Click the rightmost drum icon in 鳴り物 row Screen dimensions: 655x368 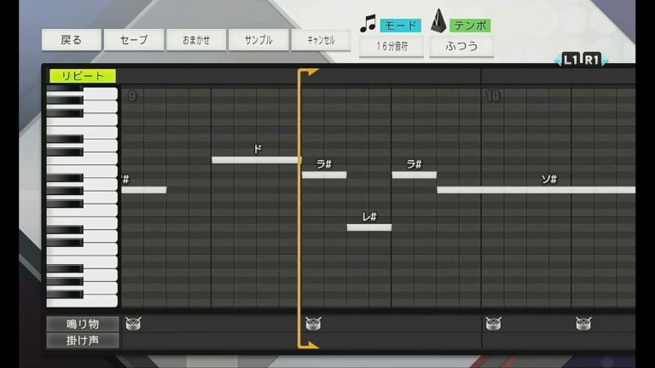[x=583, y=324]
